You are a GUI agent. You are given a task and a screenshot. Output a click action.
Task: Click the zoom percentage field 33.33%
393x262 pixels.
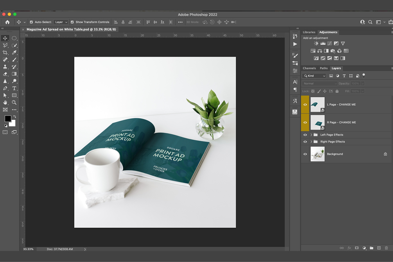point(28,249)
